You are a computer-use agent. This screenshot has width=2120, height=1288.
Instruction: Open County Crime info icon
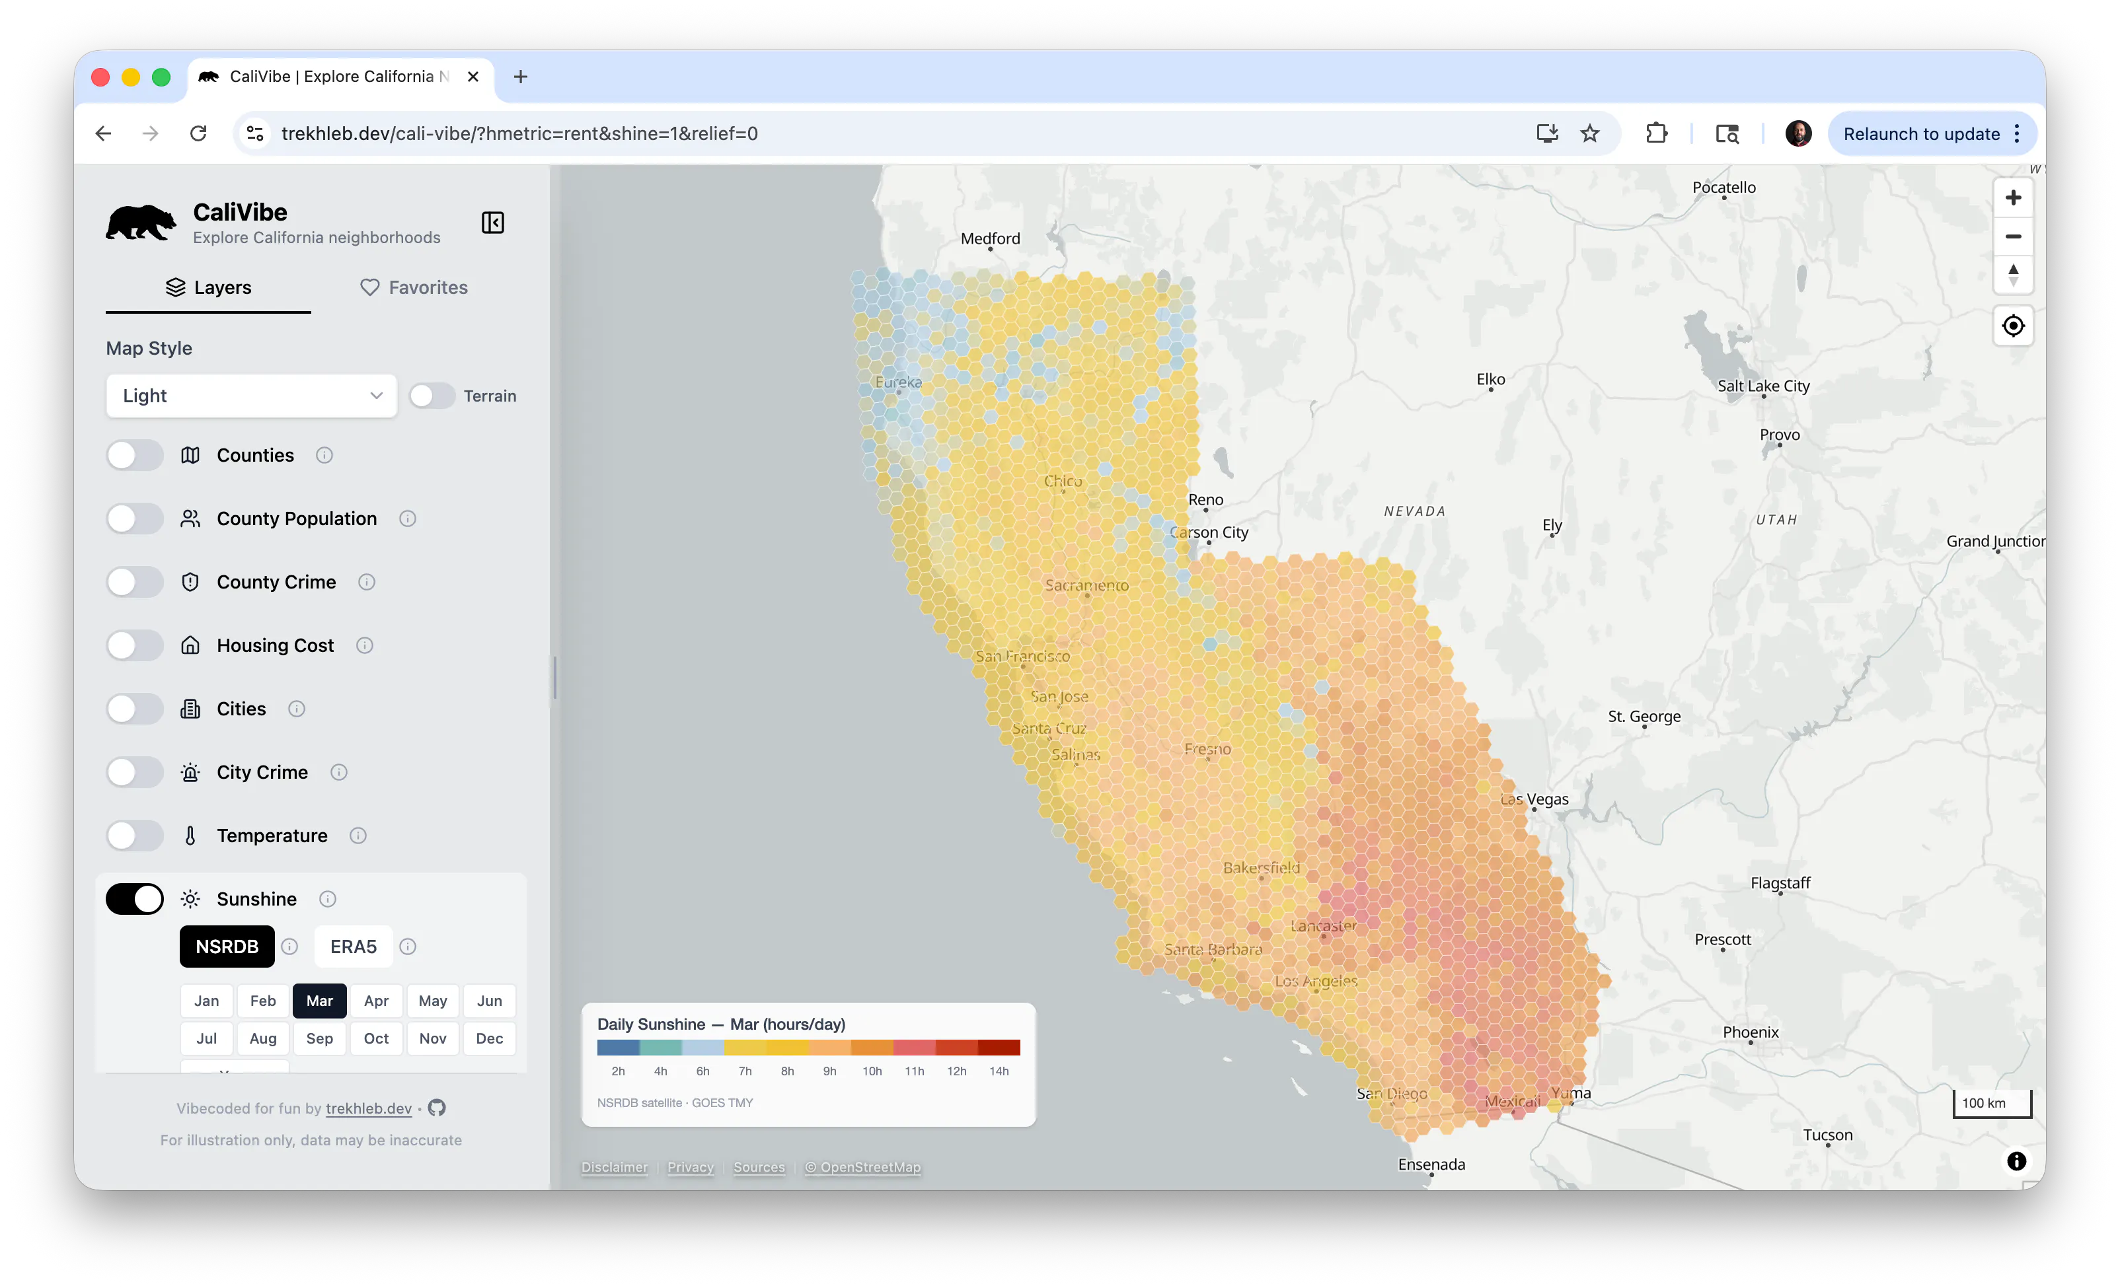tap(367, 582)
